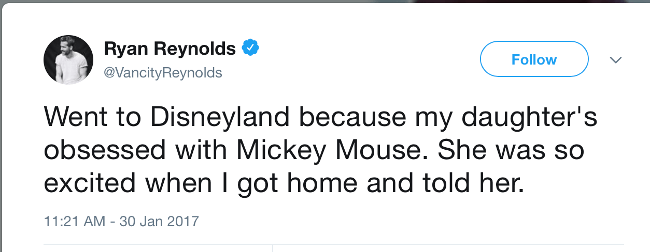Viewport: 650px width, 252px height.
Task: Click the "11:21 AM" time text
Action: (76, 222)
